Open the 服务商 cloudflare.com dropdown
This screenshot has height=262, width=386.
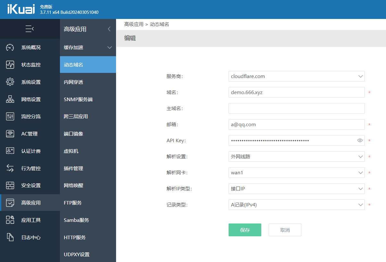pos(297,76)
